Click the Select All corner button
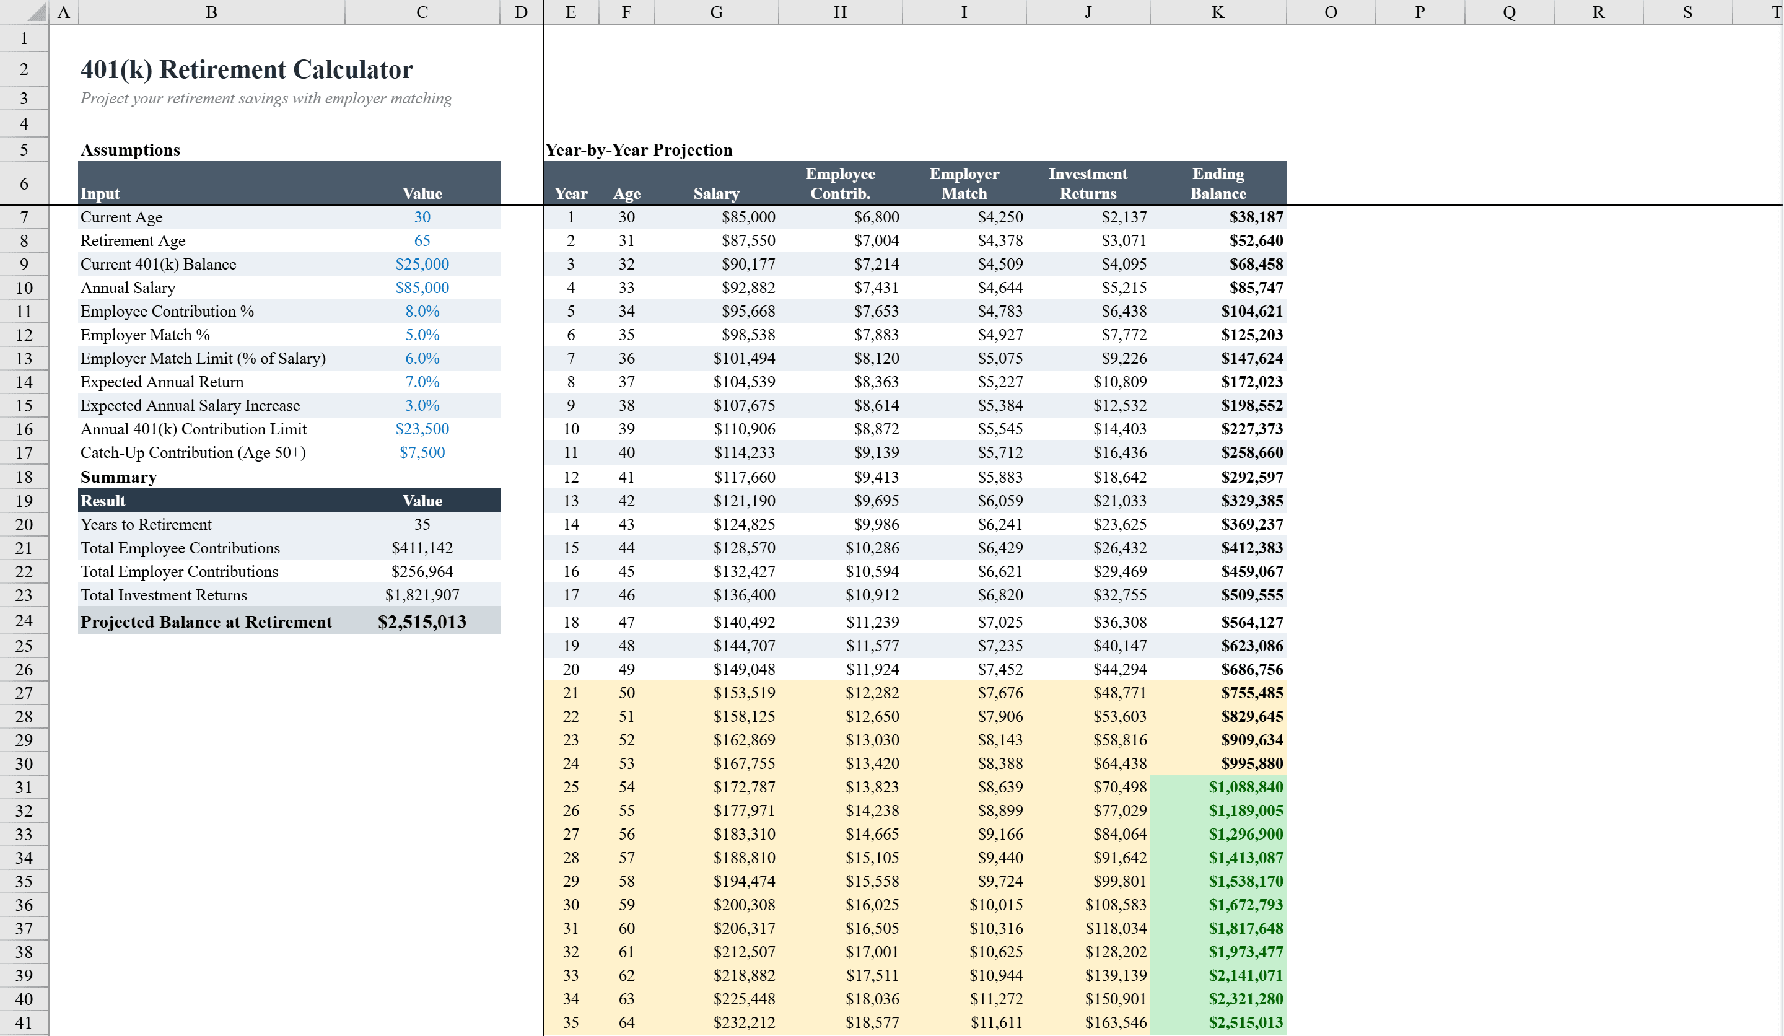Image resolution: width=1784 pixels, height=1036 pixels. click(x=25, y=12)
